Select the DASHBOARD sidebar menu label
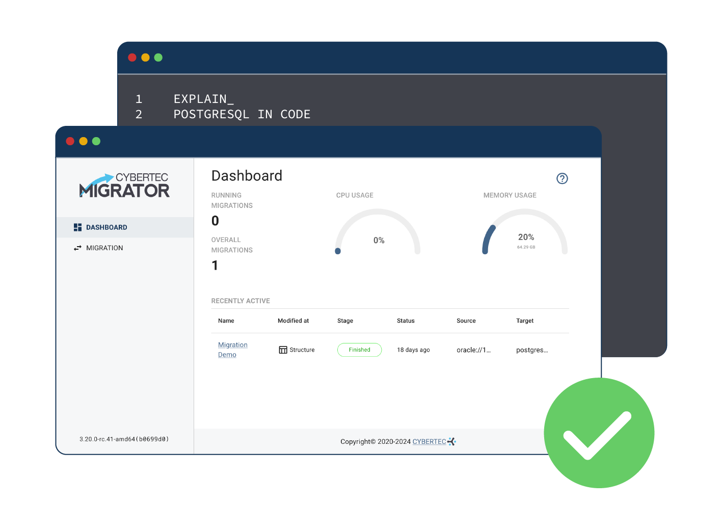 (x=106, y=227)
